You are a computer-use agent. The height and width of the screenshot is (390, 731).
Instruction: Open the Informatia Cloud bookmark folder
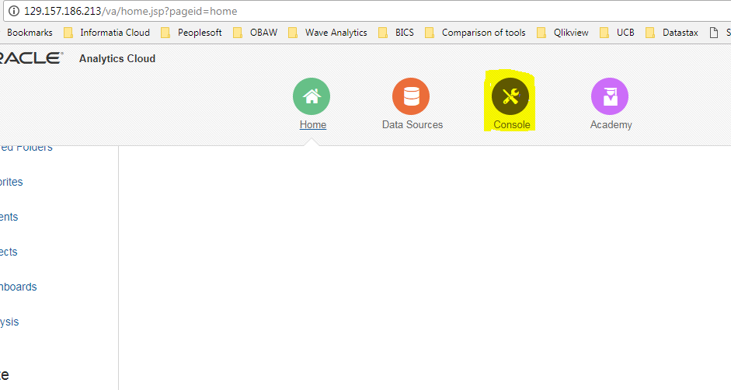pyautogui.click(x=106, y=33)
